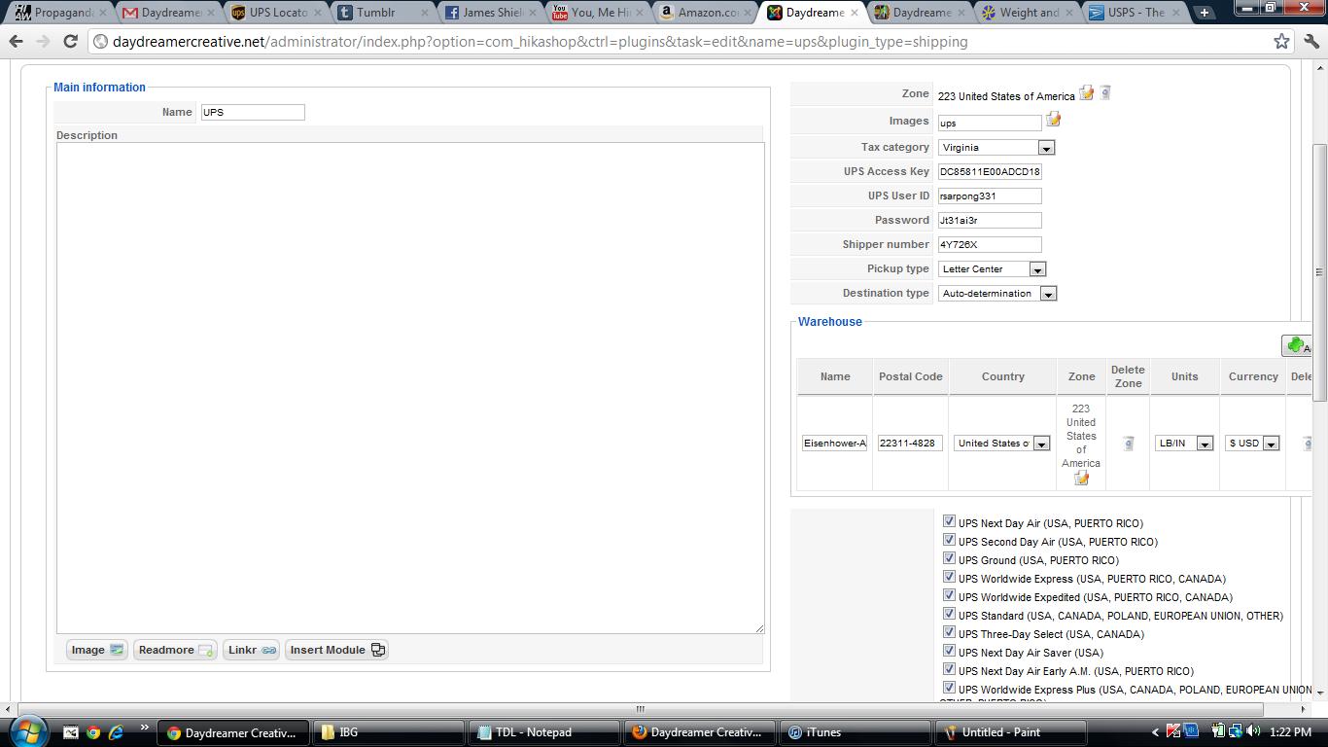Reload the page with the refresh icon
The image size is (1328, 747).
pyautogui.click(x=70, y=42)
